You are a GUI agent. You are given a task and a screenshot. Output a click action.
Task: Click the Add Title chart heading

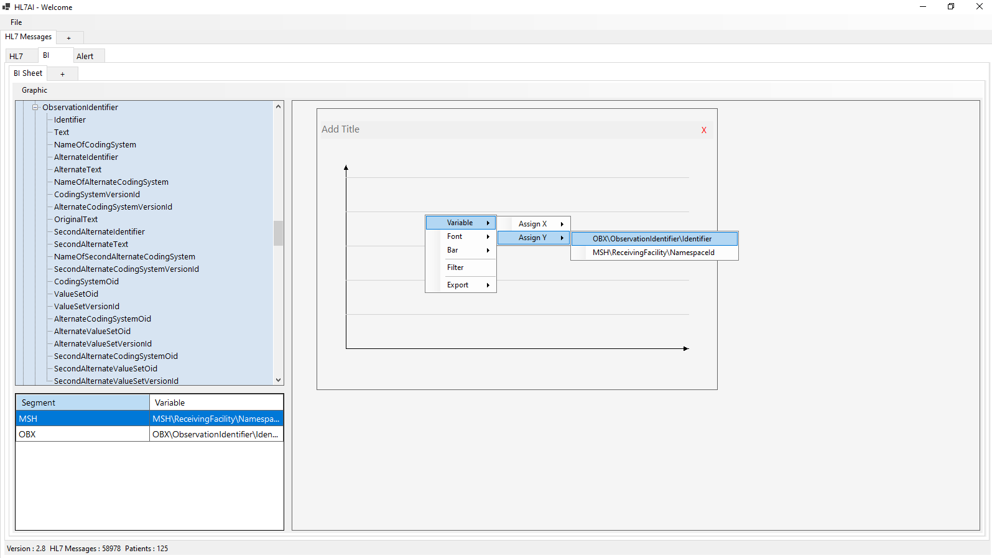click(x=340, y=129)
